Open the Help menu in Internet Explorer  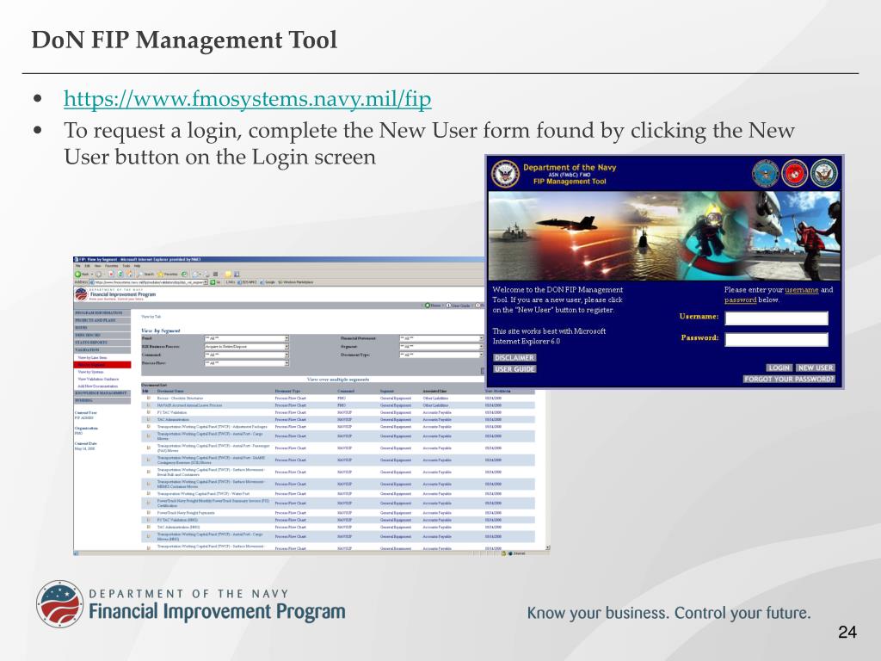coord(137,266)
